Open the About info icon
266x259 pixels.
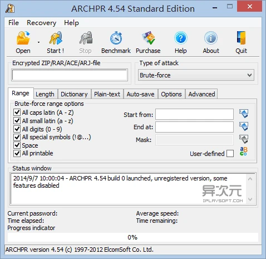(211, 38)
